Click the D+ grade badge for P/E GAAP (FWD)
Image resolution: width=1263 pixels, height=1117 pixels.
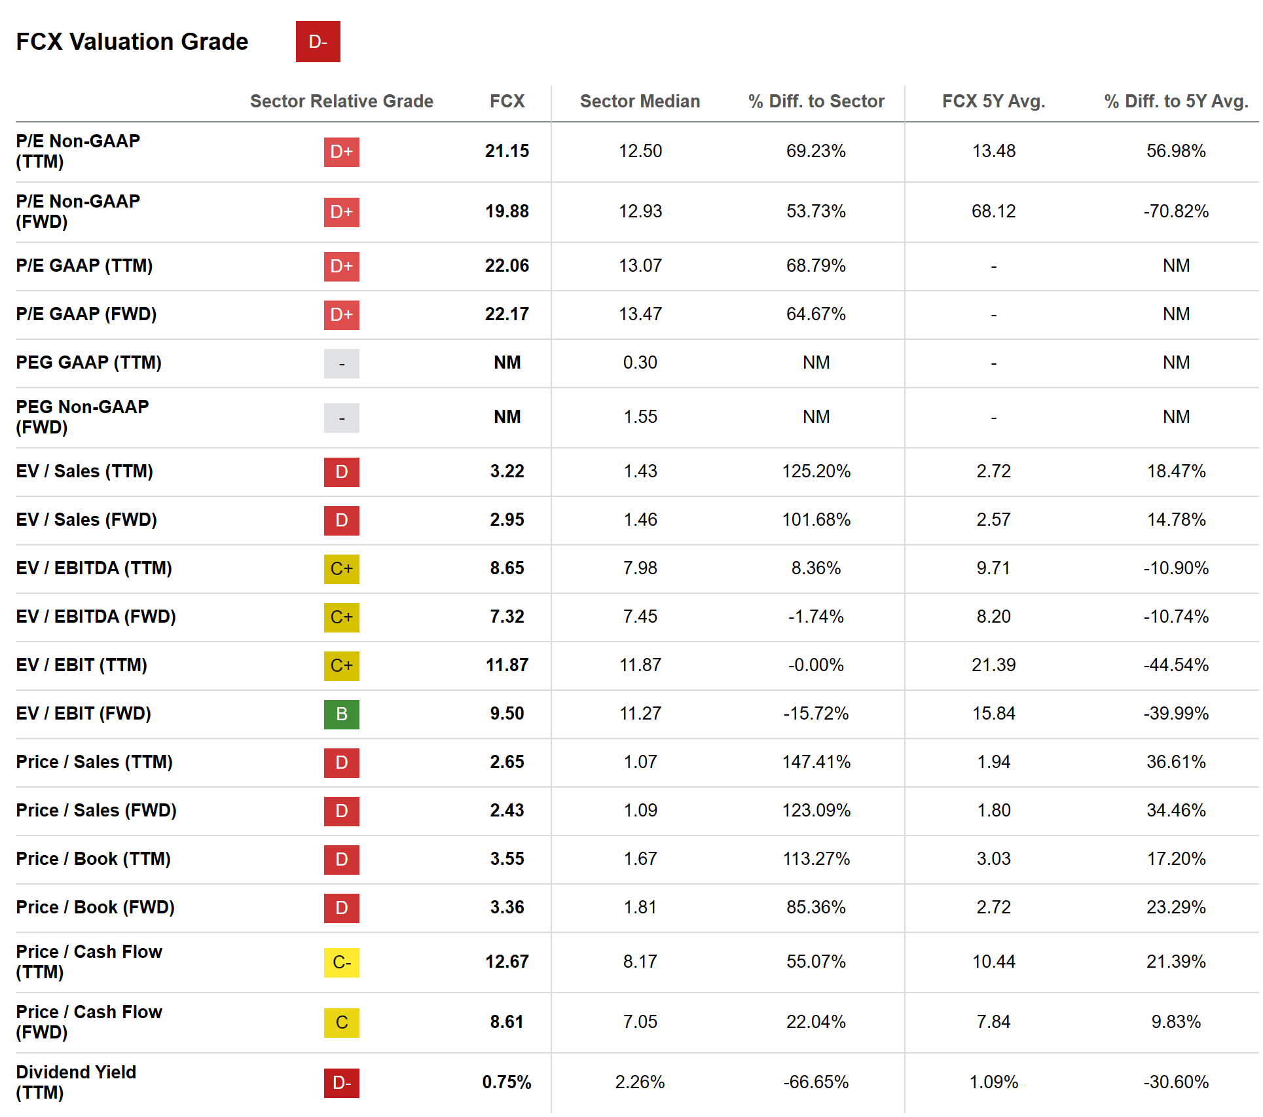click(341, 315)
